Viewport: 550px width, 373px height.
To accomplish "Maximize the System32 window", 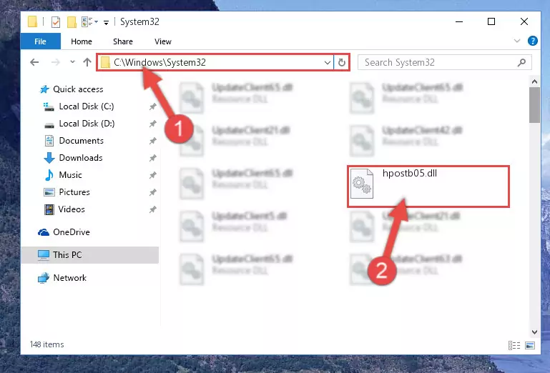I will (491, 21).
